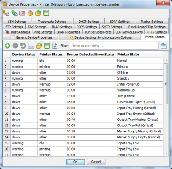Click the 'Input Tray Missing (Critical)' cell
Image resolution: width=172 pixels, height=169 pixels.
coord(139,108)
